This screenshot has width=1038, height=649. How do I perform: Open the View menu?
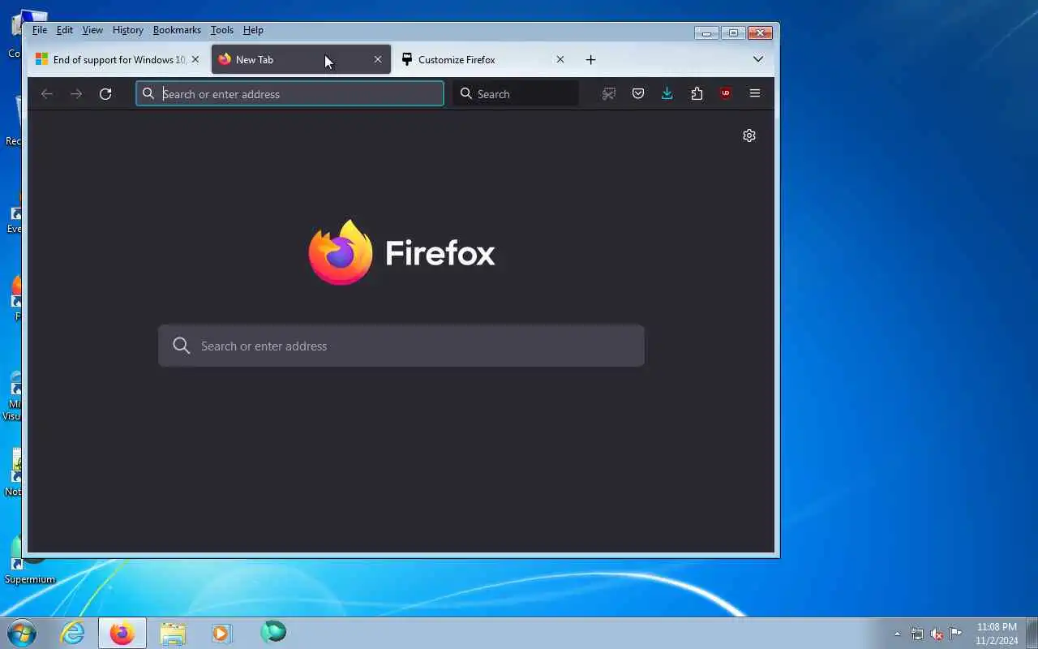[x=92, y=30]
